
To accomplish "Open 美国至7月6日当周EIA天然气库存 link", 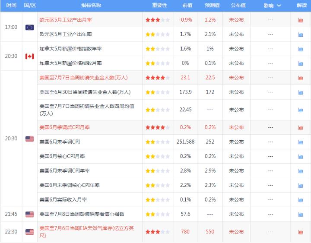I will click(86, 232).
